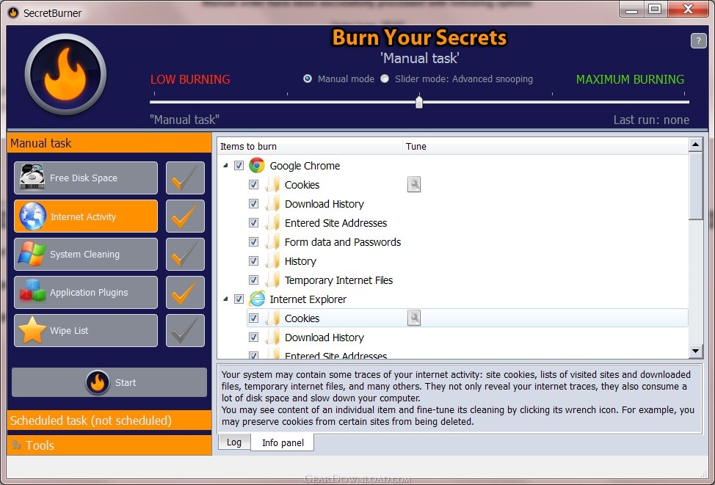This screenshot has width=715, height=485.
Task: Uncheck Chrome Entered Site Addresses checkbox
Action: (253, 223)
